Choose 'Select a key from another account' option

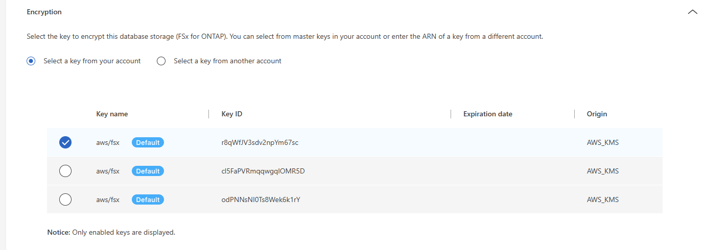[x=161, y=61]
